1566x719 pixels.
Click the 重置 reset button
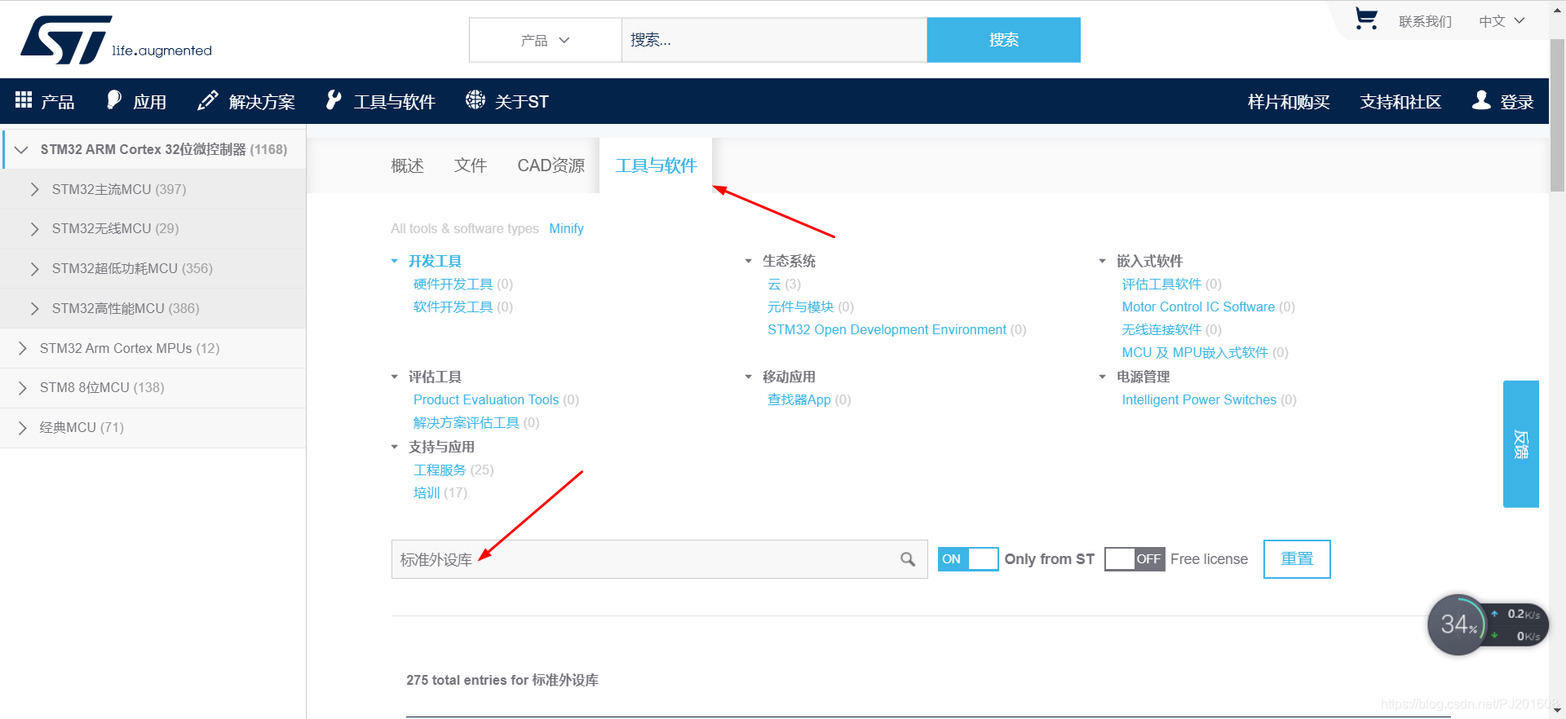tap(1297, 559)
